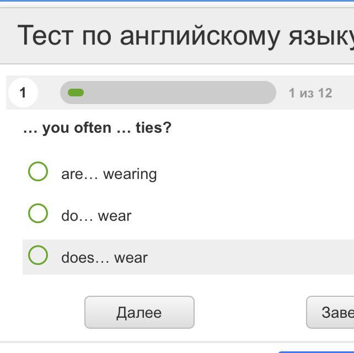Pick the "does… wear" radio option
Viewport: 354px width, 353px height.
tap(37, 255)
